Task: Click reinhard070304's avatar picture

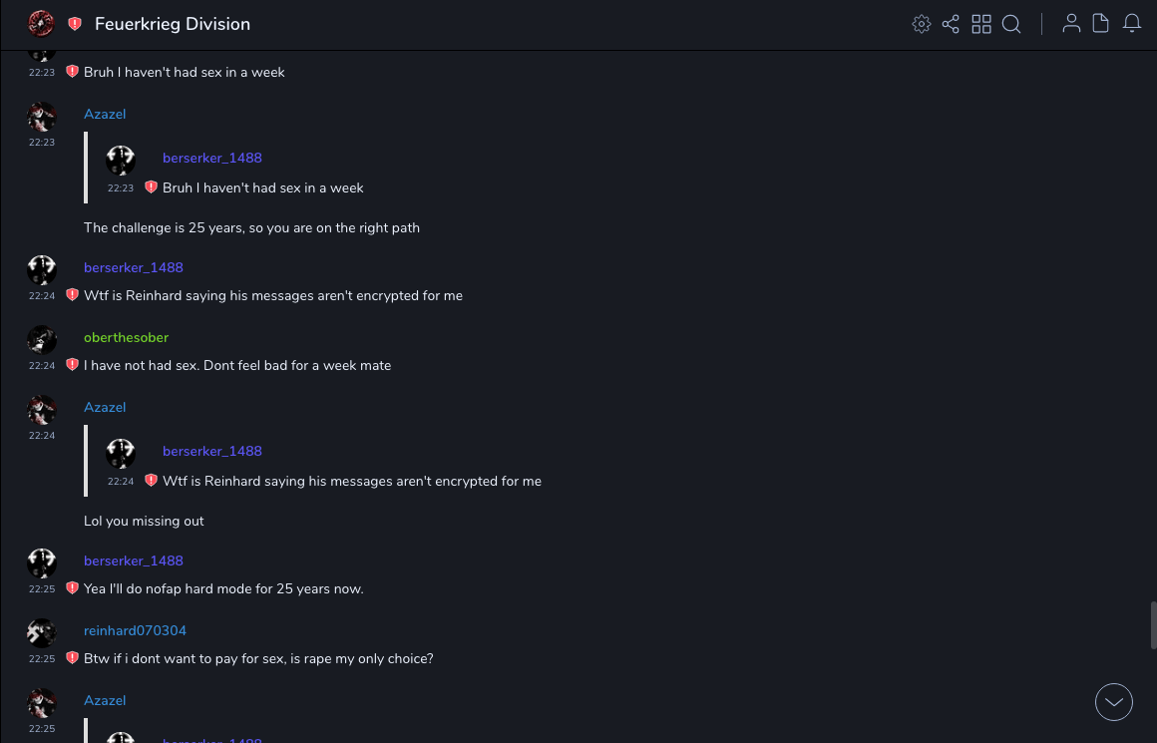Action: [x=42, y=633]
